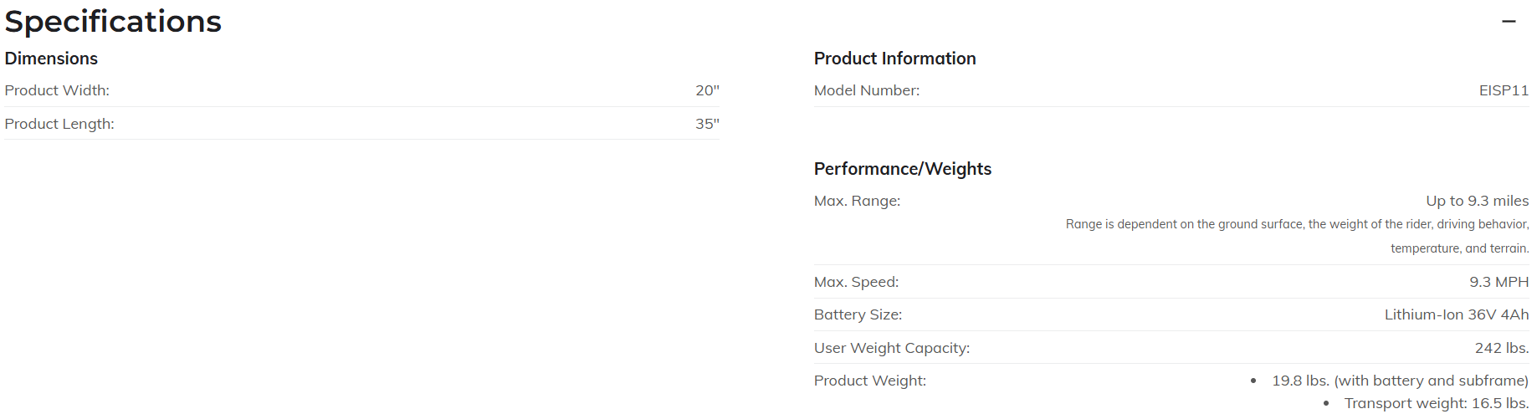Click the 20" product width value

tap(707, 90)
